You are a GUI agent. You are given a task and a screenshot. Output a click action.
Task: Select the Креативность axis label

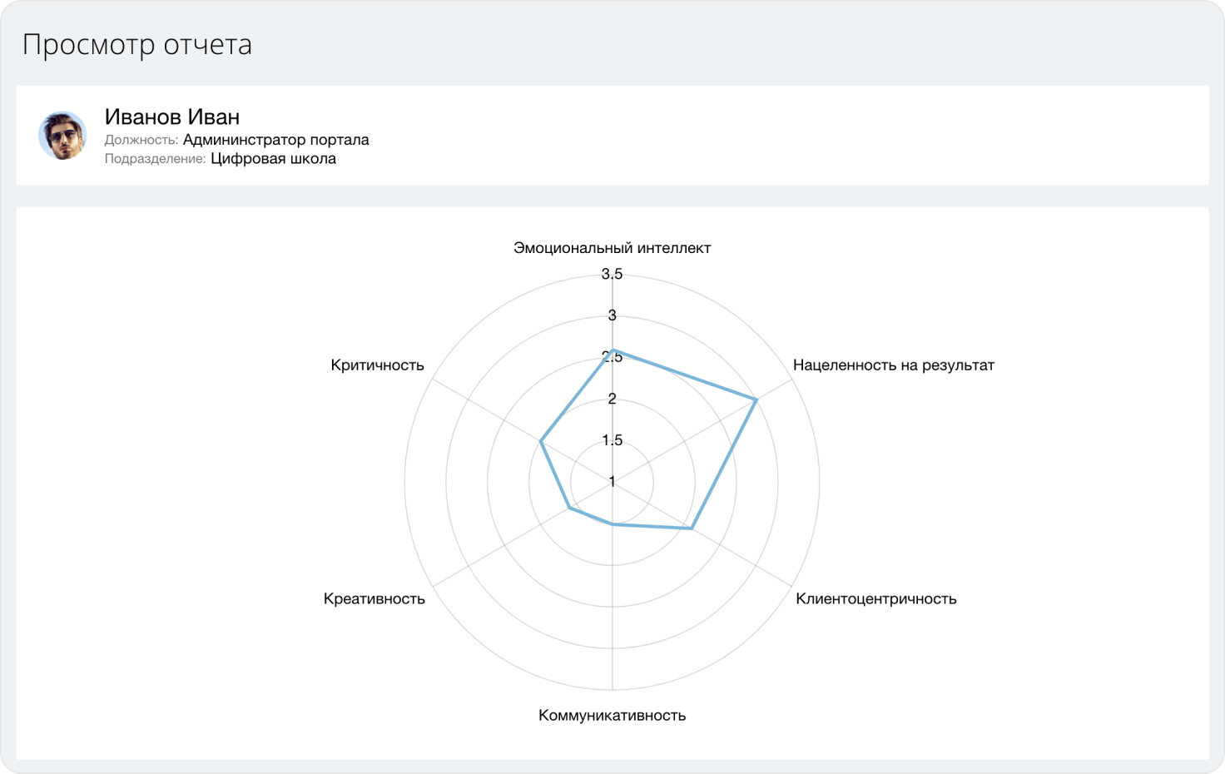coord(374,599)
